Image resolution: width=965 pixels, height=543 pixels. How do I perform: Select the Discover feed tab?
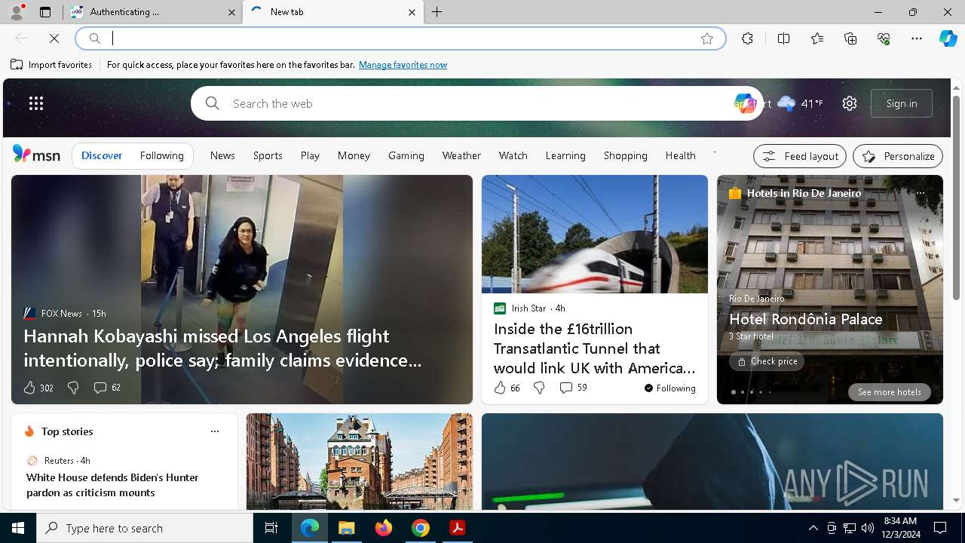point(102,155)
